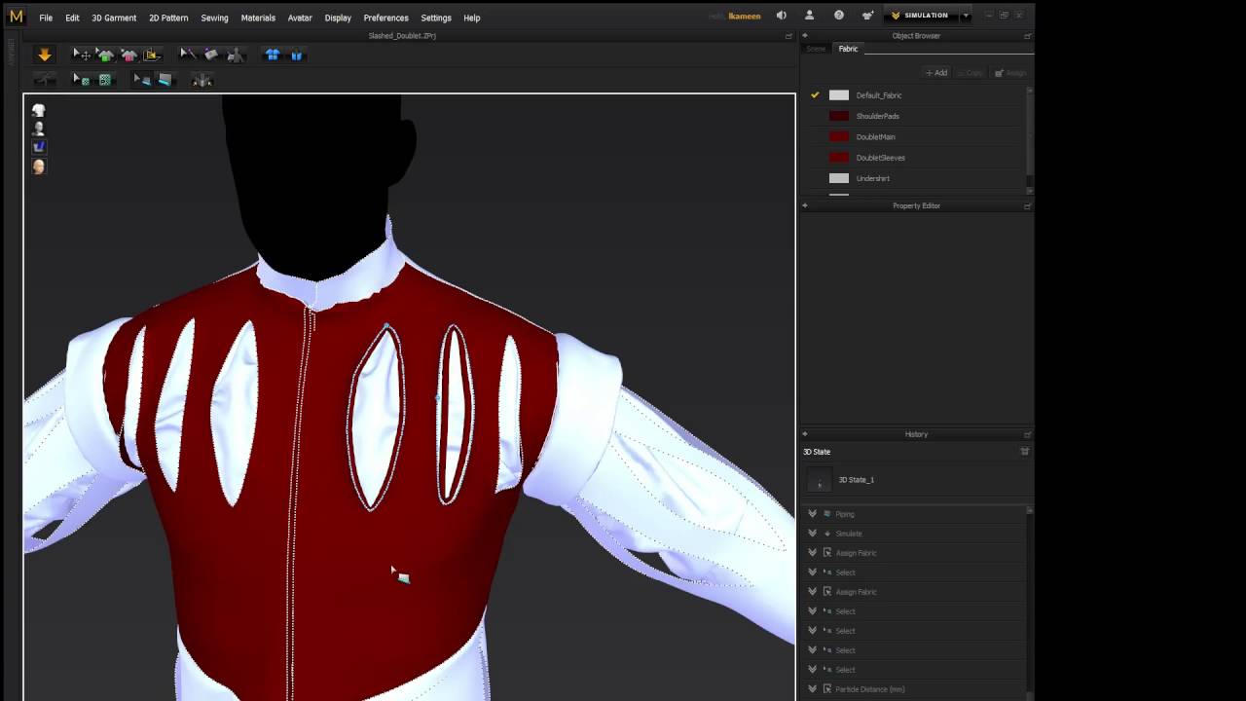The width and height of the screenshot is (1246, 701).
Task: Switch to the Fabric tab
Action: tap(848, 49)
